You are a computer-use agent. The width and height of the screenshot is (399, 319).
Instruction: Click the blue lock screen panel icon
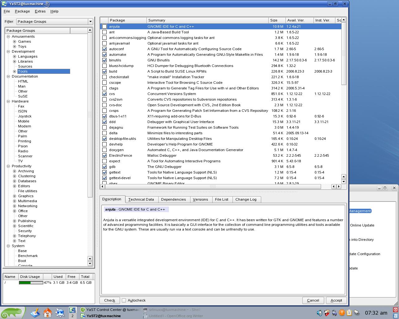pos(396,316)
